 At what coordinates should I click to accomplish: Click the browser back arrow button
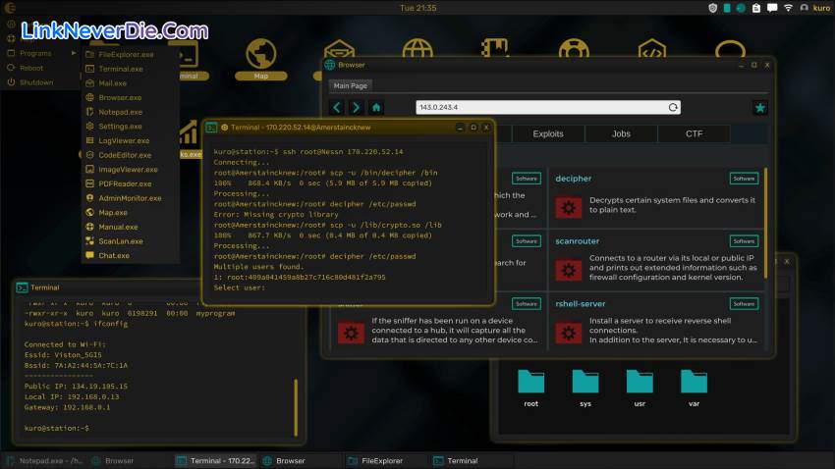338,107
